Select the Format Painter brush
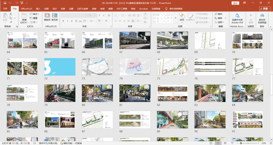The image size is (273, 145). 11,22
